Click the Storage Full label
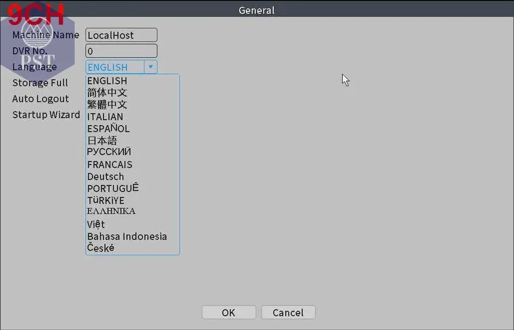 point(40,83)
